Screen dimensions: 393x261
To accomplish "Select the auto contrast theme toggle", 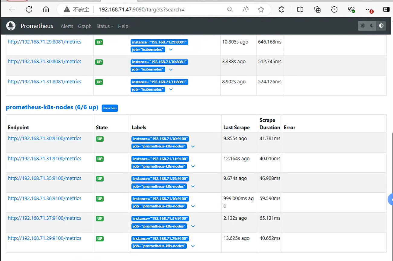I will tap(381, 26).
